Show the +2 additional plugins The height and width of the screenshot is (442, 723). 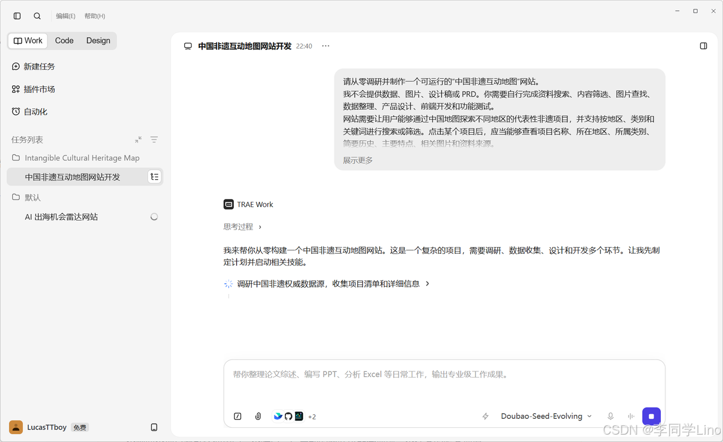(312, 417)
